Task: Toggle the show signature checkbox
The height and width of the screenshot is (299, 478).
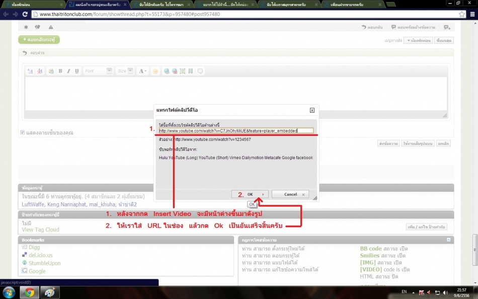Action: tap(22, 133)
